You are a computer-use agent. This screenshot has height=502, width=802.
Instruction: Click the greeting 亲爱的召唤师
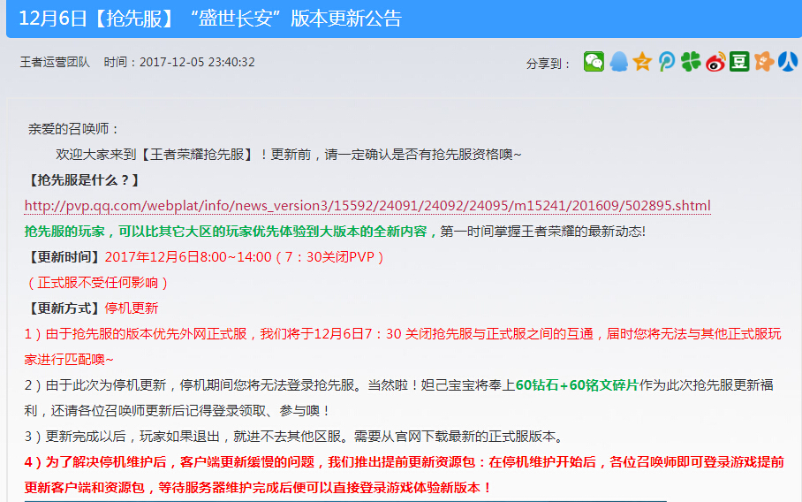coord(73,129)
